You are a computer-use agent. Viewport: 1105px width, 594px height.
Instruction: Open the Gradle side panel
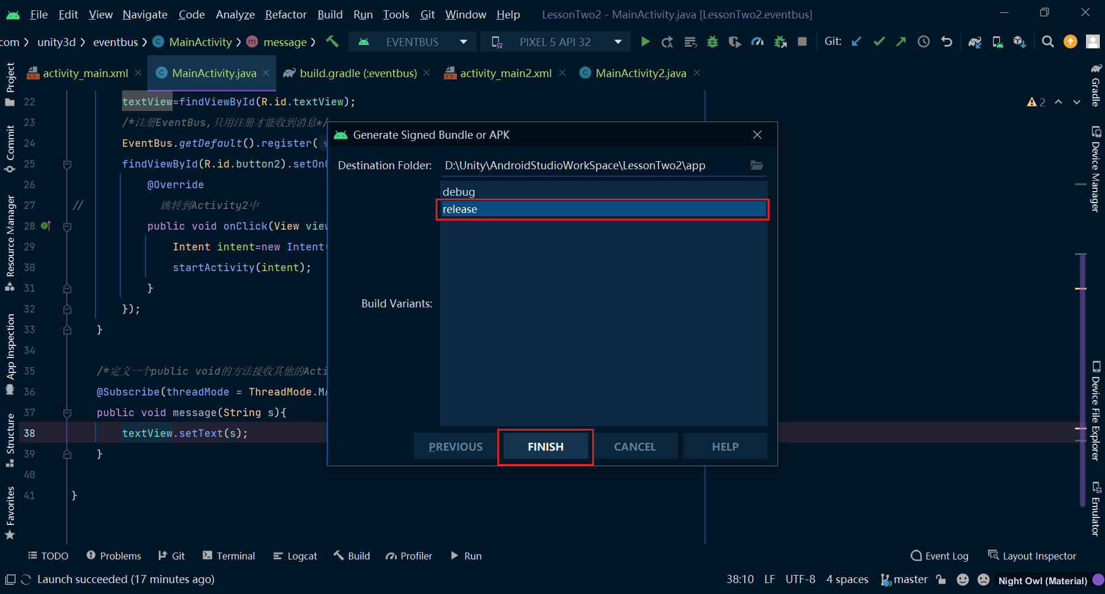1096,85
